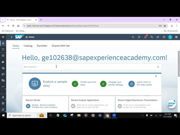The image size is (180, 135).
Task: Open the Digital Boardroom sidebar icon
Action: (x=3, y=74)
